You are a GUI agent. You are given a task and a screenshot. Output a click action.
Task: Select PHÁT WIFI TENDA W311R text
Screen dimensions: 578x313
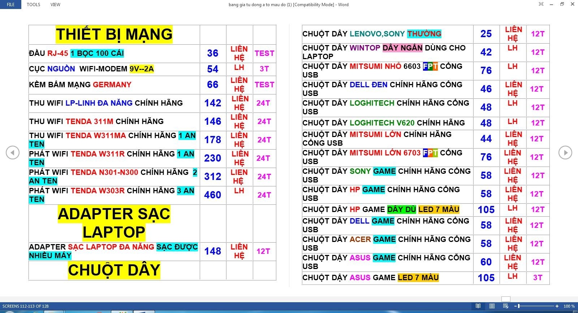point(112,158)
